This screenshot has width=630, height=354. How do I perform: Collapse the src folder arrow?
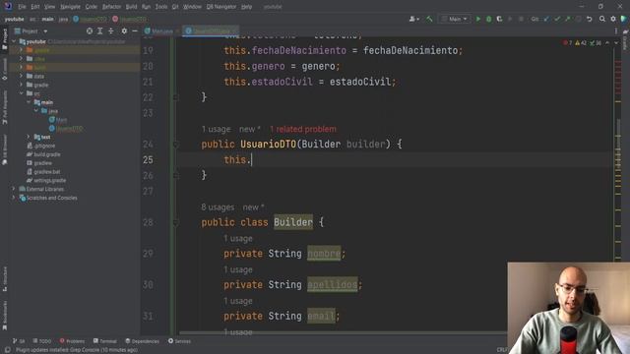pyautogui.click(x=22, y=93)
